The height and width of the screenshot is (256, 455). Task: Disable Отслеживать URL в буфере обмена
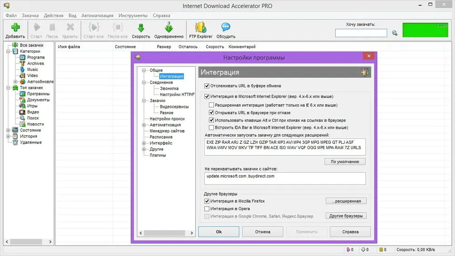207,86
